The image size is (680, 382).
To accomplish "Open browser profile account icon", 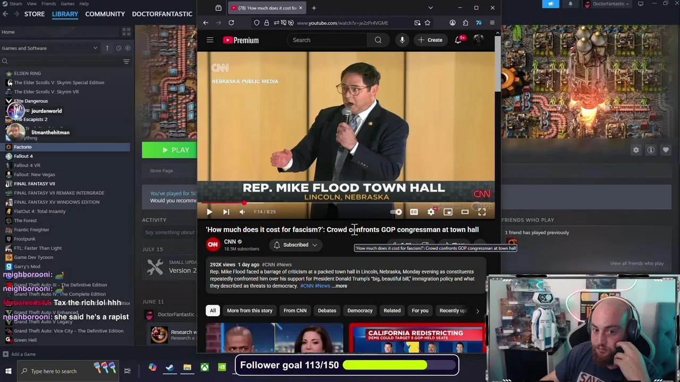I will (x=453, y=23).
